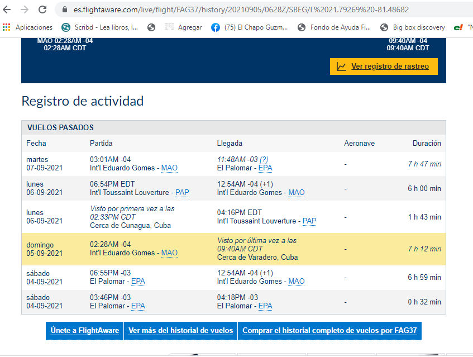The height and width of the screenshot is (357, 473).
Task: Click Cerca de Cunagua, Cuba text
Action: (130, 225)
